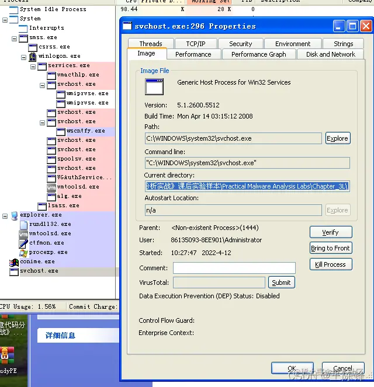Click the Verify button
Image resolution: width=374 pixels, height=387 pixels.
[331, 232]
